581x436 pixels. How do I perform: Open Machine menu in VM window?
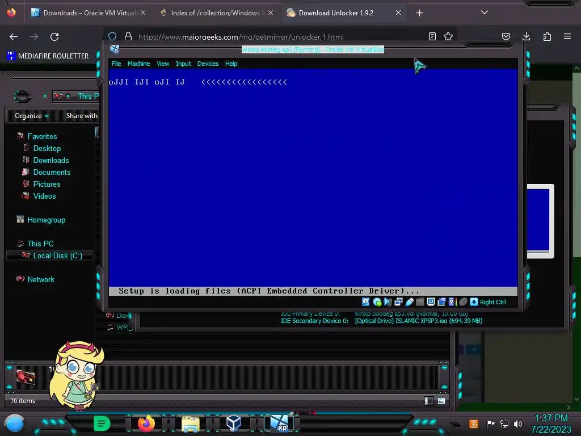[x=138, y=64]
